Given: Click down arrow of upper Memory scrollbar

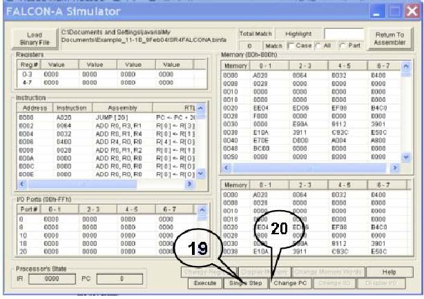Looking at the screenshot, I should [x=406, y=157].
